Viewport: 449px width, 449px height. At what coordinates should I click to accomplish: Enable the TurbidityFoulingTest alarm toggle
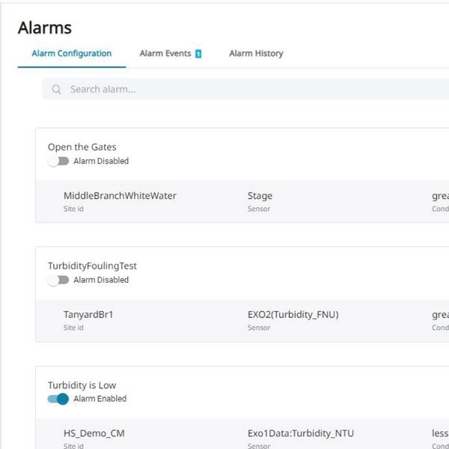[x=58, y=280]
